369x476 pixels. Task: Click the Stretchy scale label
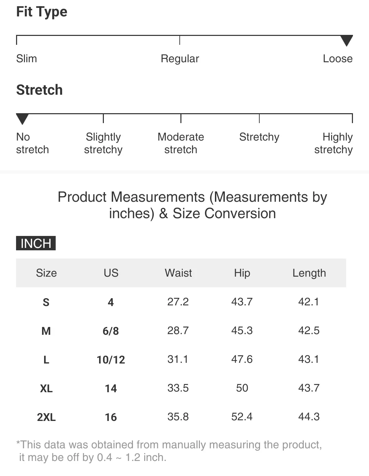259,137
